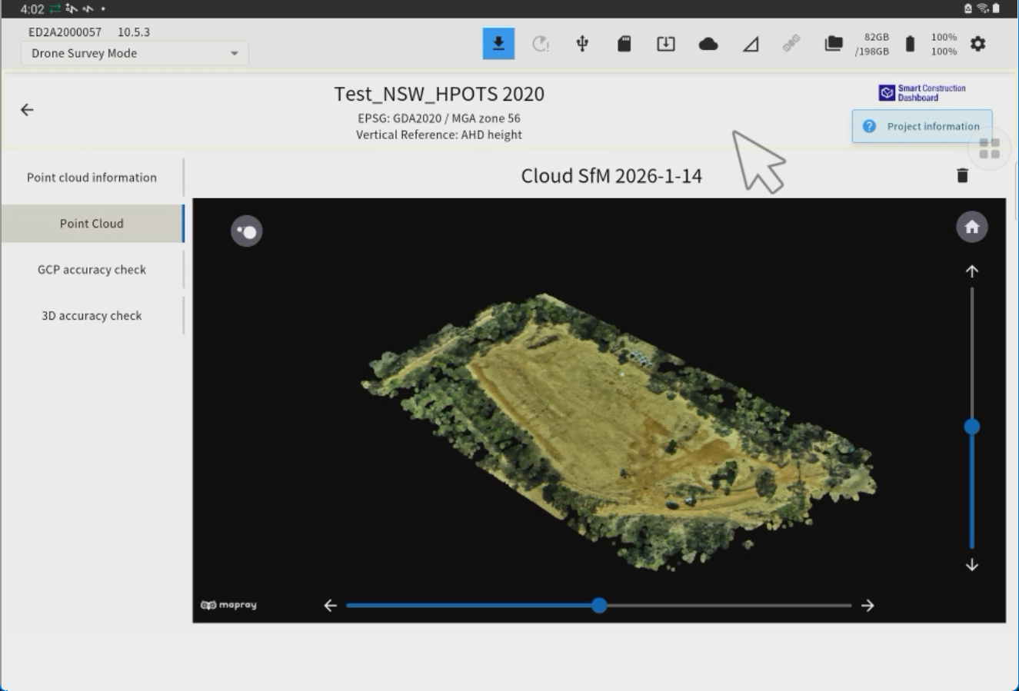This screenshot has height=691, width=1019.
Task: Open the floating four-square grid button
Action: [990, 148]
